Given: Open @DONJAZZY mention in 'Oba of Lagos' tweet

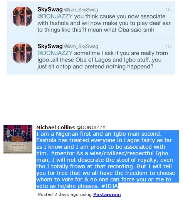Looking at the screenshot, I should tap(55, 53).
